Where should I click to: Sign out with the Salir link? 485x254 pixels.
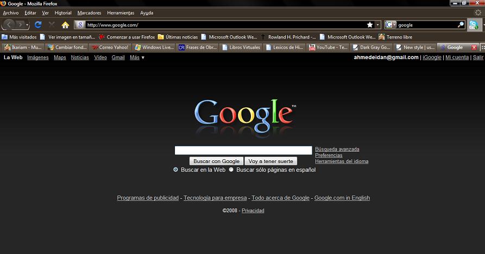[x=478, y=57]
